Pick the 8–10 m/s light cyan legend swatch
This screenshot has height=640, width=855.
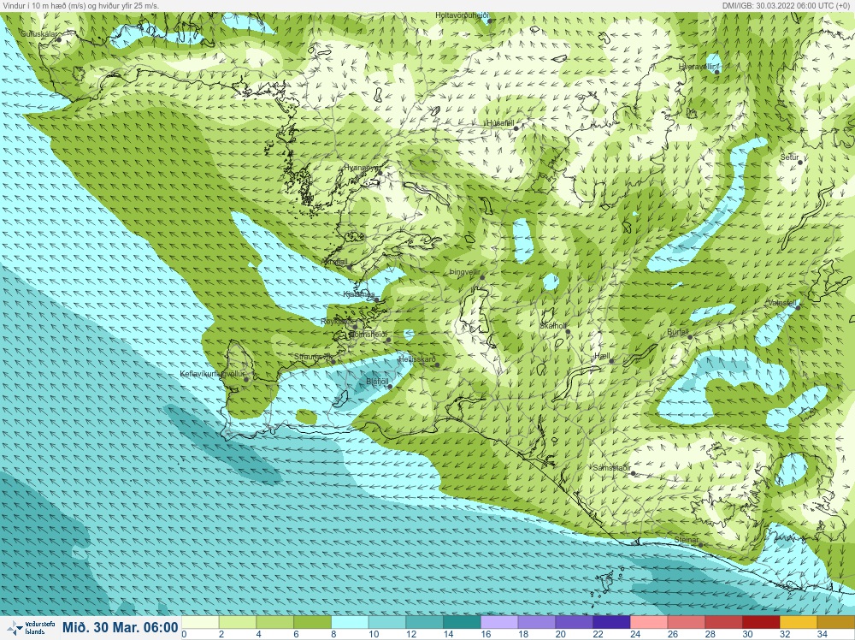[350, 623]
